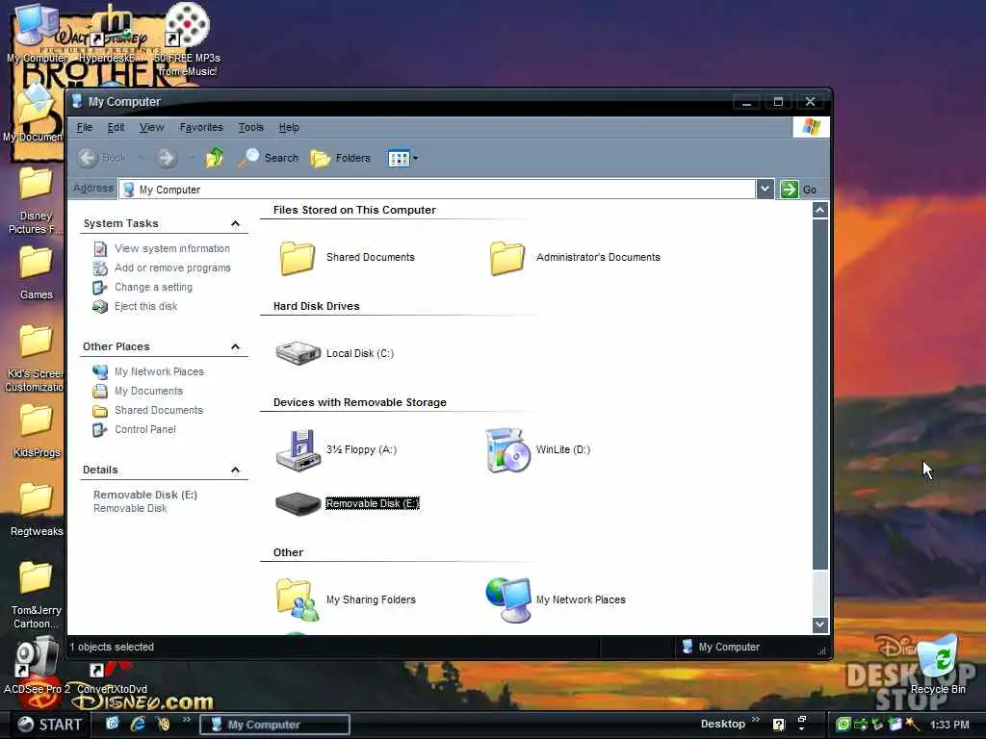Image resolution: width=986 pixels, height=739 pixels.
Task: Open My Sharing Folders icon
Action: [297, 599]
